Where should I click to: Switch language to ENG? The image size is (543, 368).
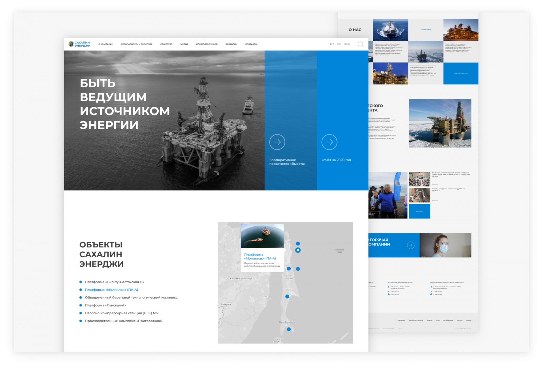coord(339,44)
